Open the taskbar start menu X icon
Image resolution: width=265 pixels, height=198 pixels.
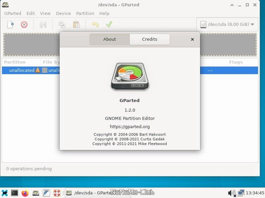[5, 193]
